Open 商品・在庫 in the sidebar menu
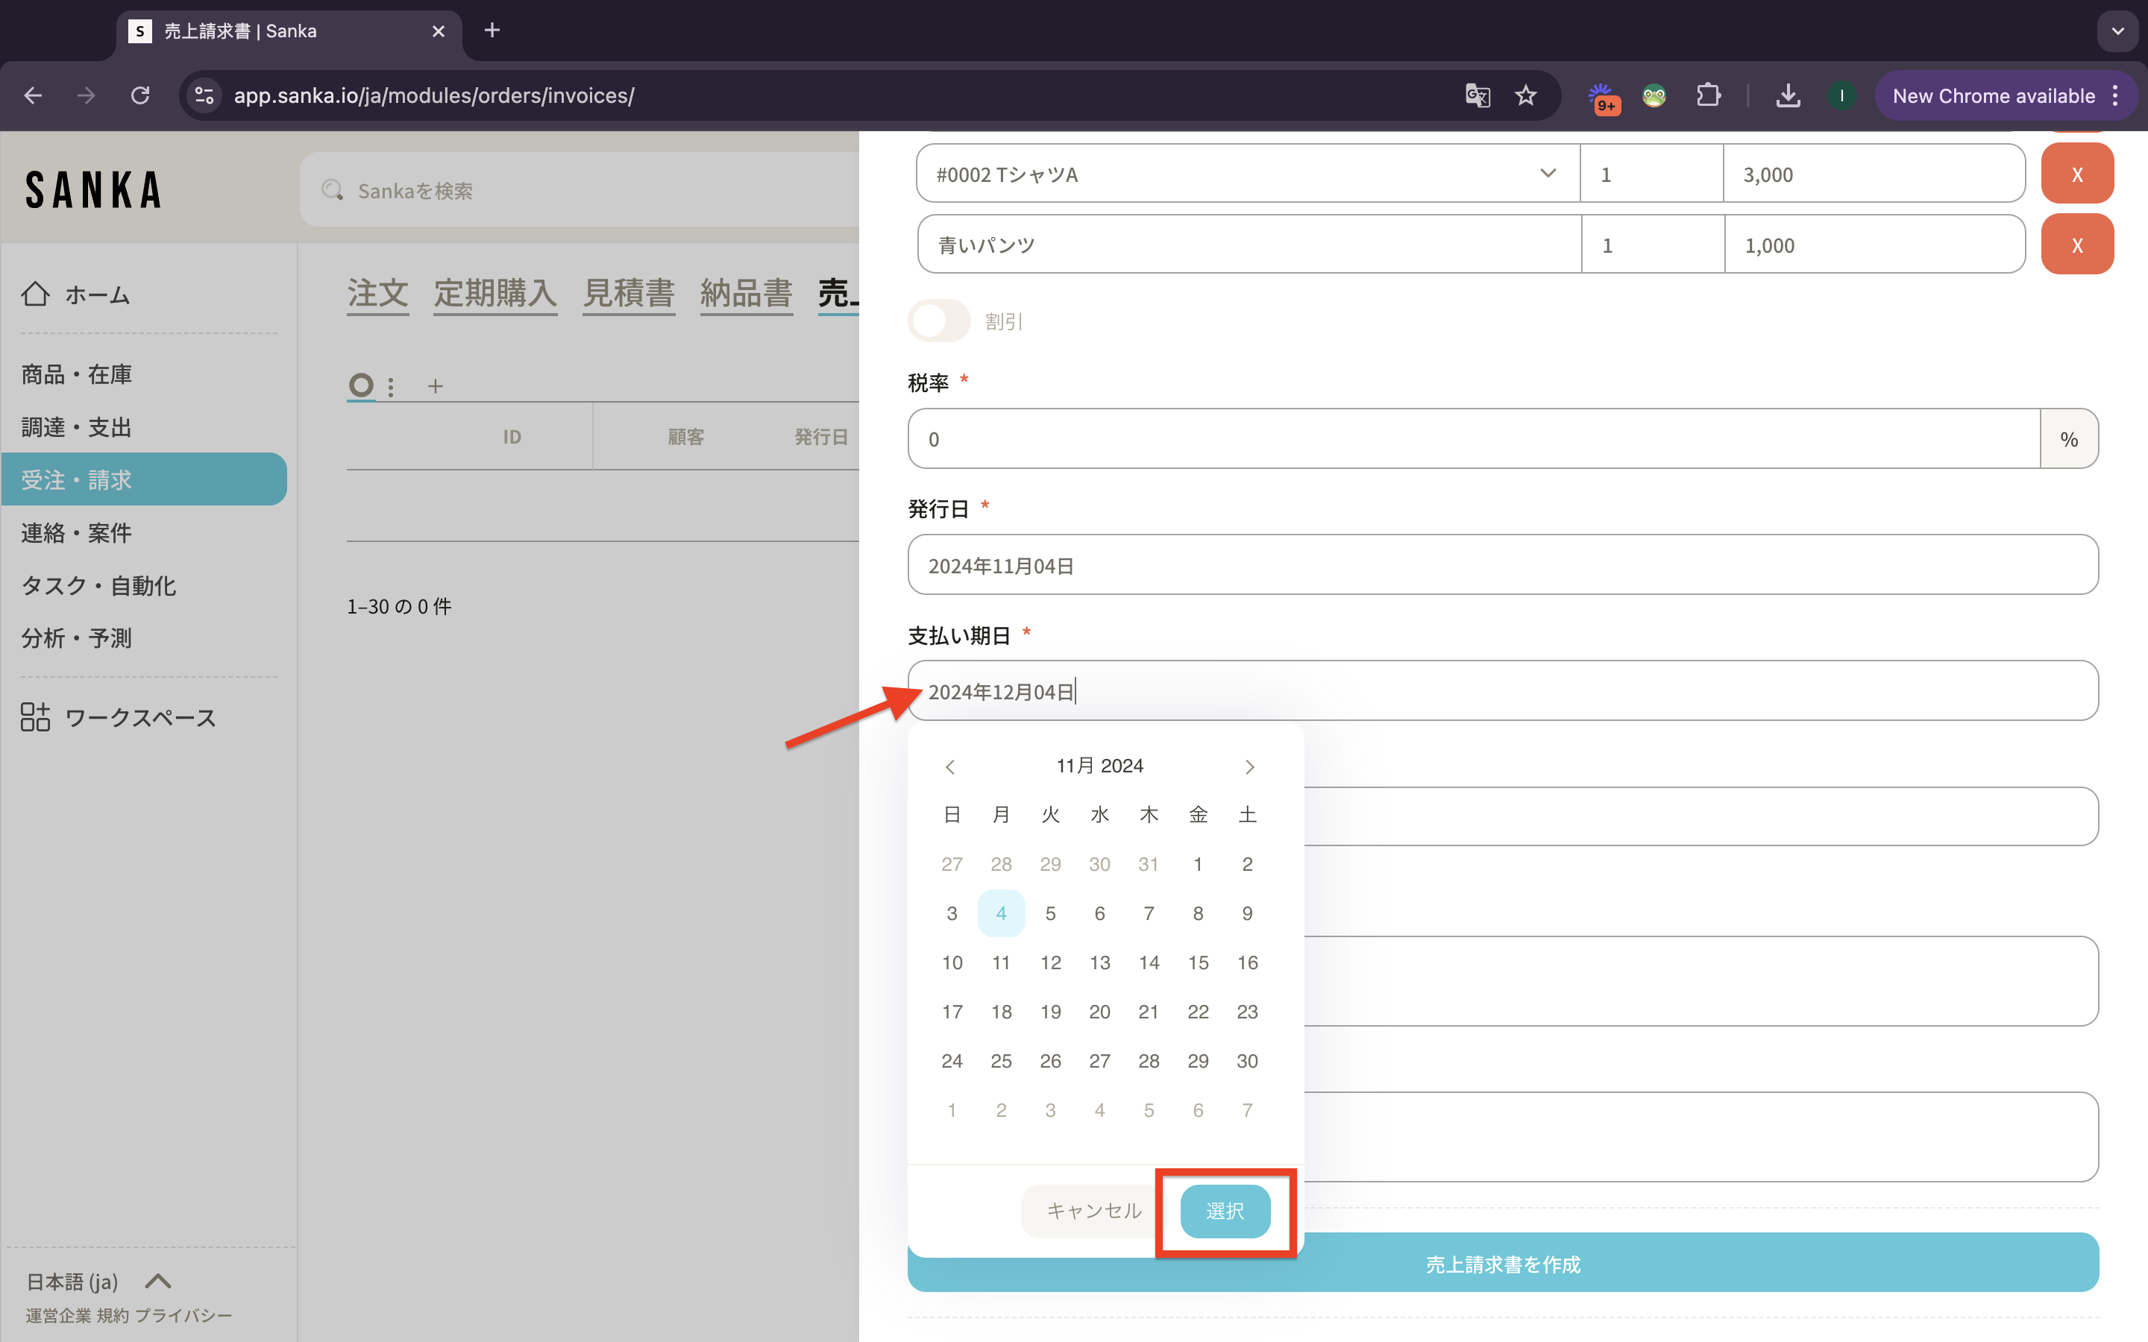2148x1342 pixels. (76, 374)
